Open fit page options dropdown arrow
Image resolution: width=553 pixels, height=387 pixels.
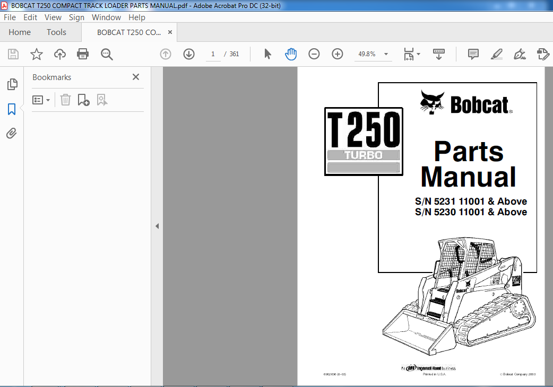tap(419, 54)
